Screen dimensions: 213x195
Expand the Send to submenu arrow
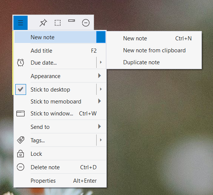tap(100, 127)
